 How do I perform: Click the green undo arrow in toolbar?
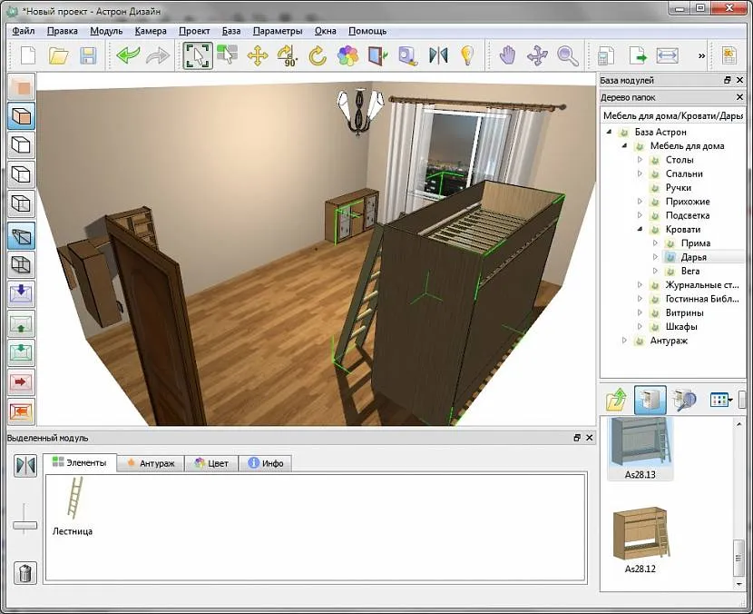point(127,55)
